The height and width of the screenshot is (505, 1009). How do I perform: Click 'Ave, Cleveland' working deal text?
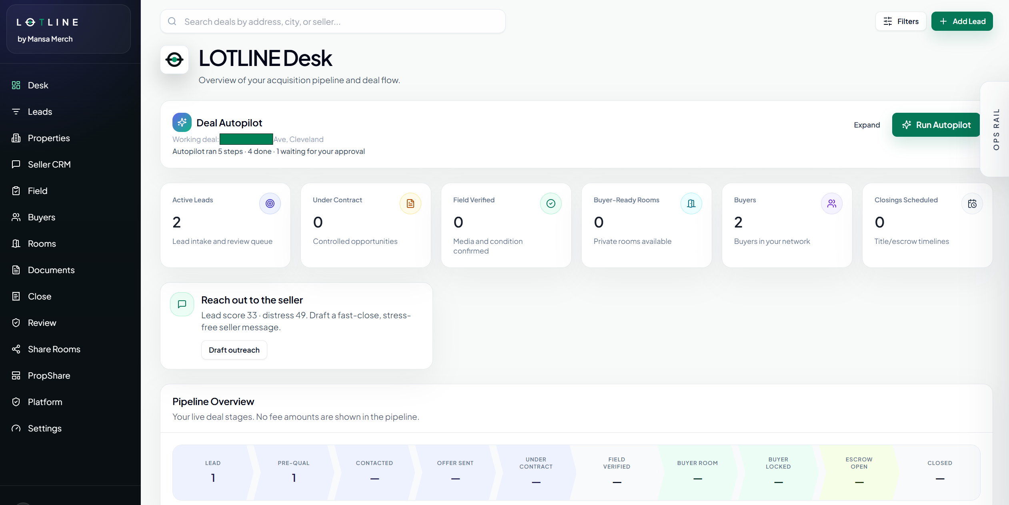pos(298,139)
